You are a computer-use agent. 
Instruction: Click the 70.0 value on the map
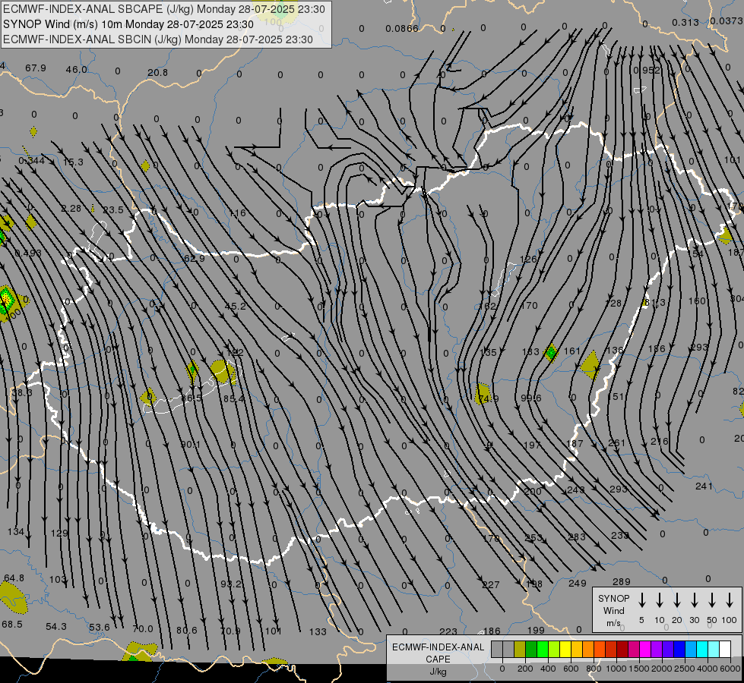pos(143,629)
